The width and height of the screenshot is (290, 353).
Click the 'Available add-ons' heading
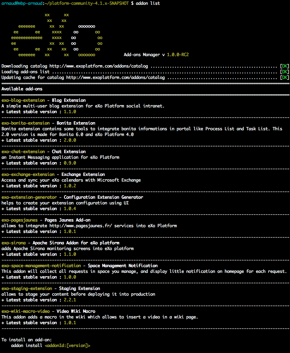click(22, 89)
